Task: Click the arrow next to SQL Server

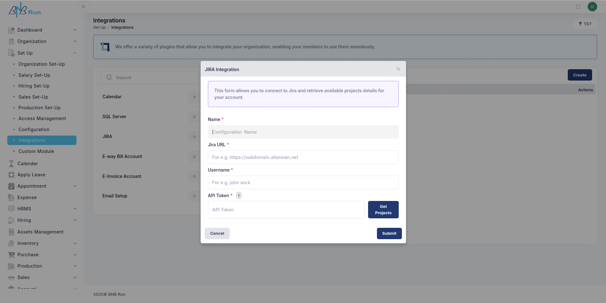Action: [194, 117]
